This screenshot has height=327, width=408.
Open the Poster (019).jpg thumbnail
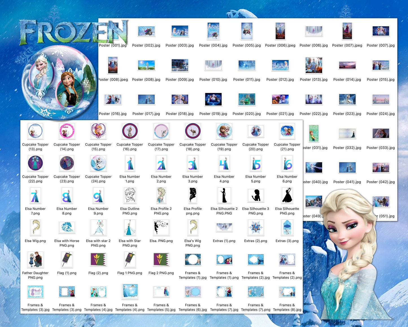[x=213, y=100]
